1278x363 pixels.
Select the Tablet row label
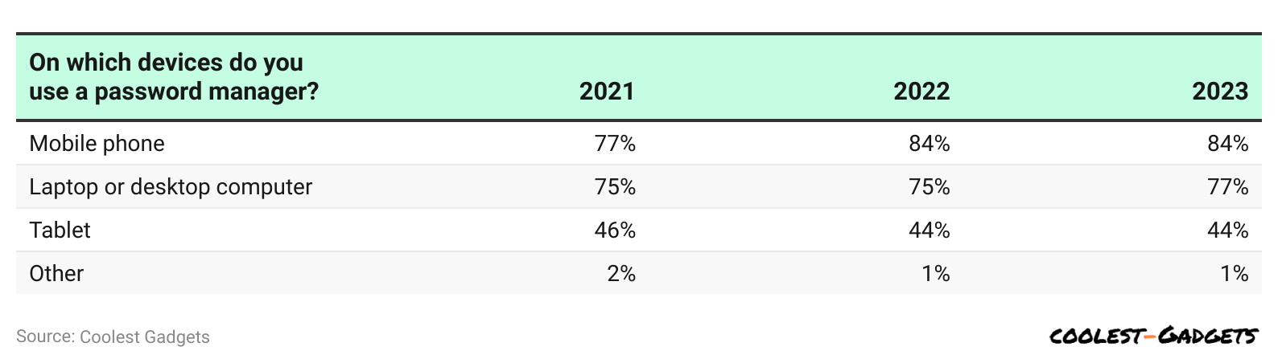[60, 230]
